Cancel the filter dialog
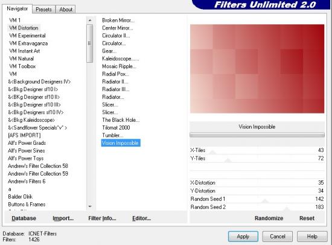The width and height of the screenshot is (332, 245). (x=278, y=237)
